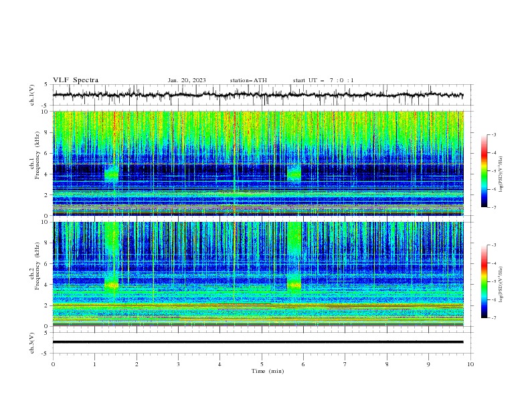
Task: Click the "start UT = 7 : 0 : 1" text
Action: [x=323, y=80]
